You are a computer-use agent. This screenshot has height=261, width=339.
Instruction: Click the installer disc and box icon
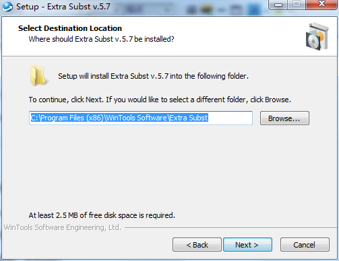click(317, 36)
